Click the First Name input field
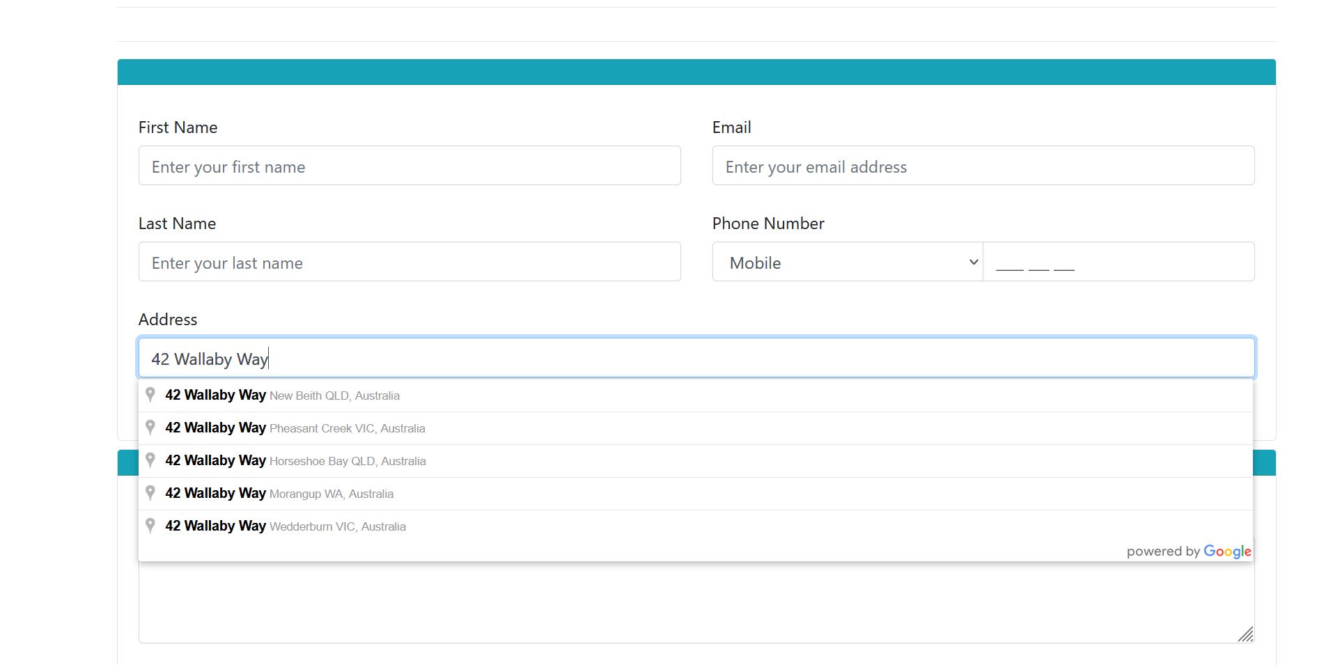Image resolution: width=1333 pixels, height=665 pixels. 410,166
